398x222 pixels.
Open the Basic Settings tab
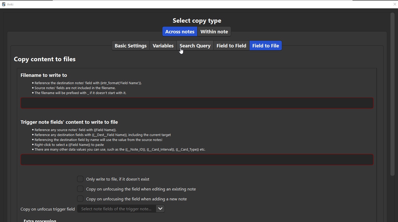131,46
